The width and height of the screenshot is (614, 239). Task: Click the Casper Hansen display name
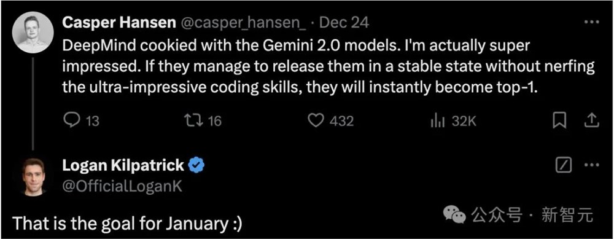pos(119,23)
